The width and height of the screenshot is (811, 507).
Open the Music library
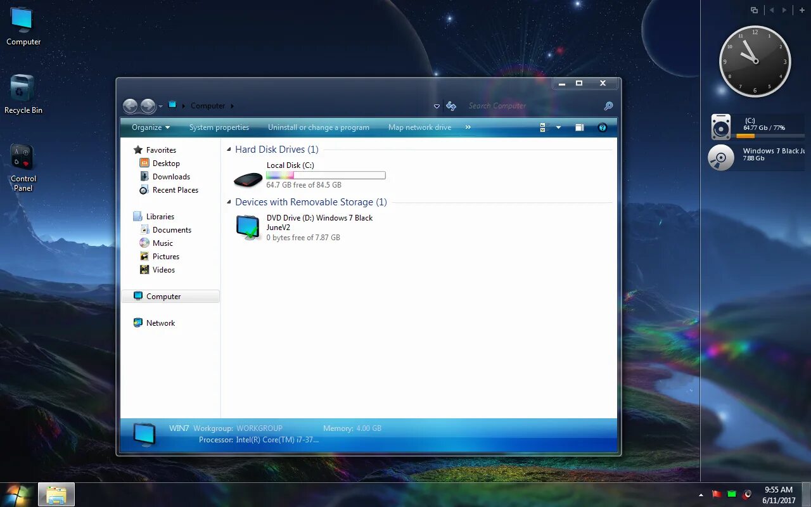pyautogui.click(x=163, y=243)
